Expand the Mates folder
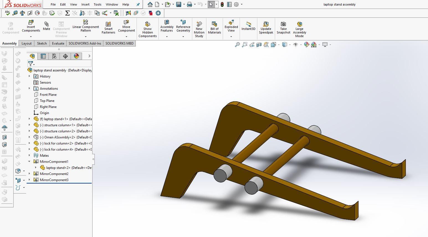The height and width of the screenshot is (237, 428). [x=29, y=155]
